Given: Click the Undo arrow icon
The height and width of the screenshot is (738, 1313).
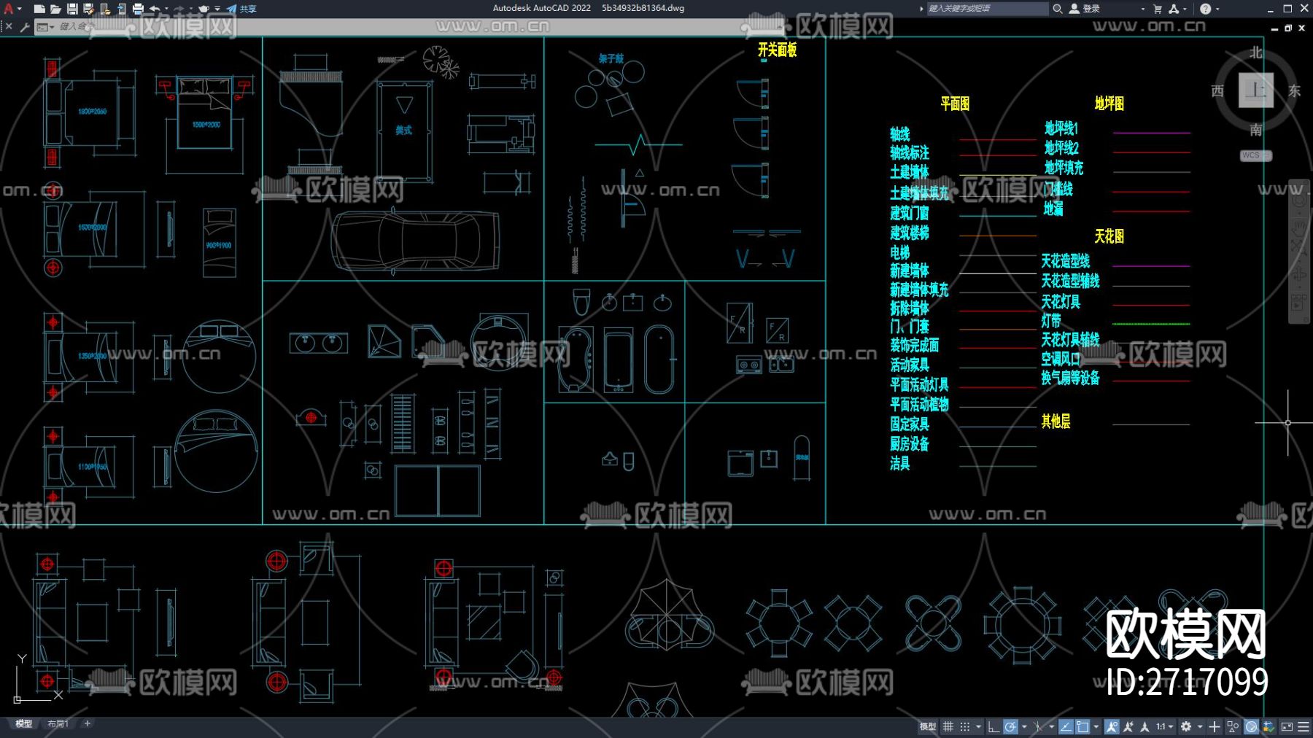Looking at the screenshot, I should (155, 9).
